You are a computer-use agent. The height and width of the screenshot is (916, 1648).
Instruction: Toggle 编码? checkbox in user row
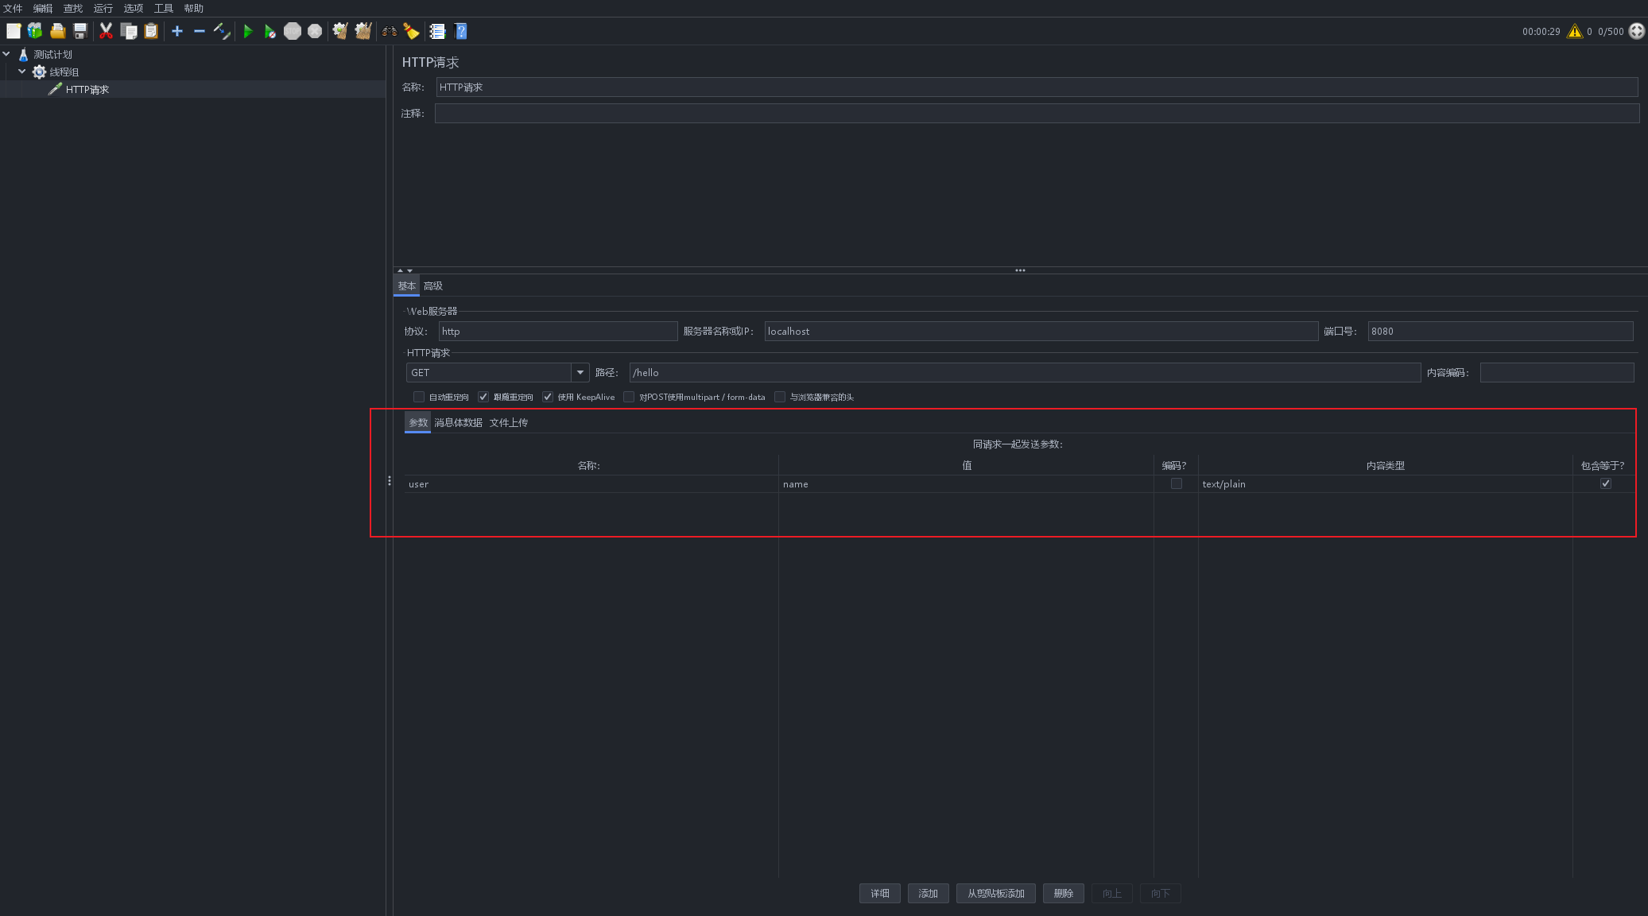point(1177,483)
